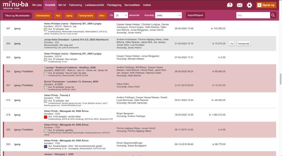The image size is (282, 156).
Task: Click the purple swatch on order 525
Action: [x=46, y=146]
